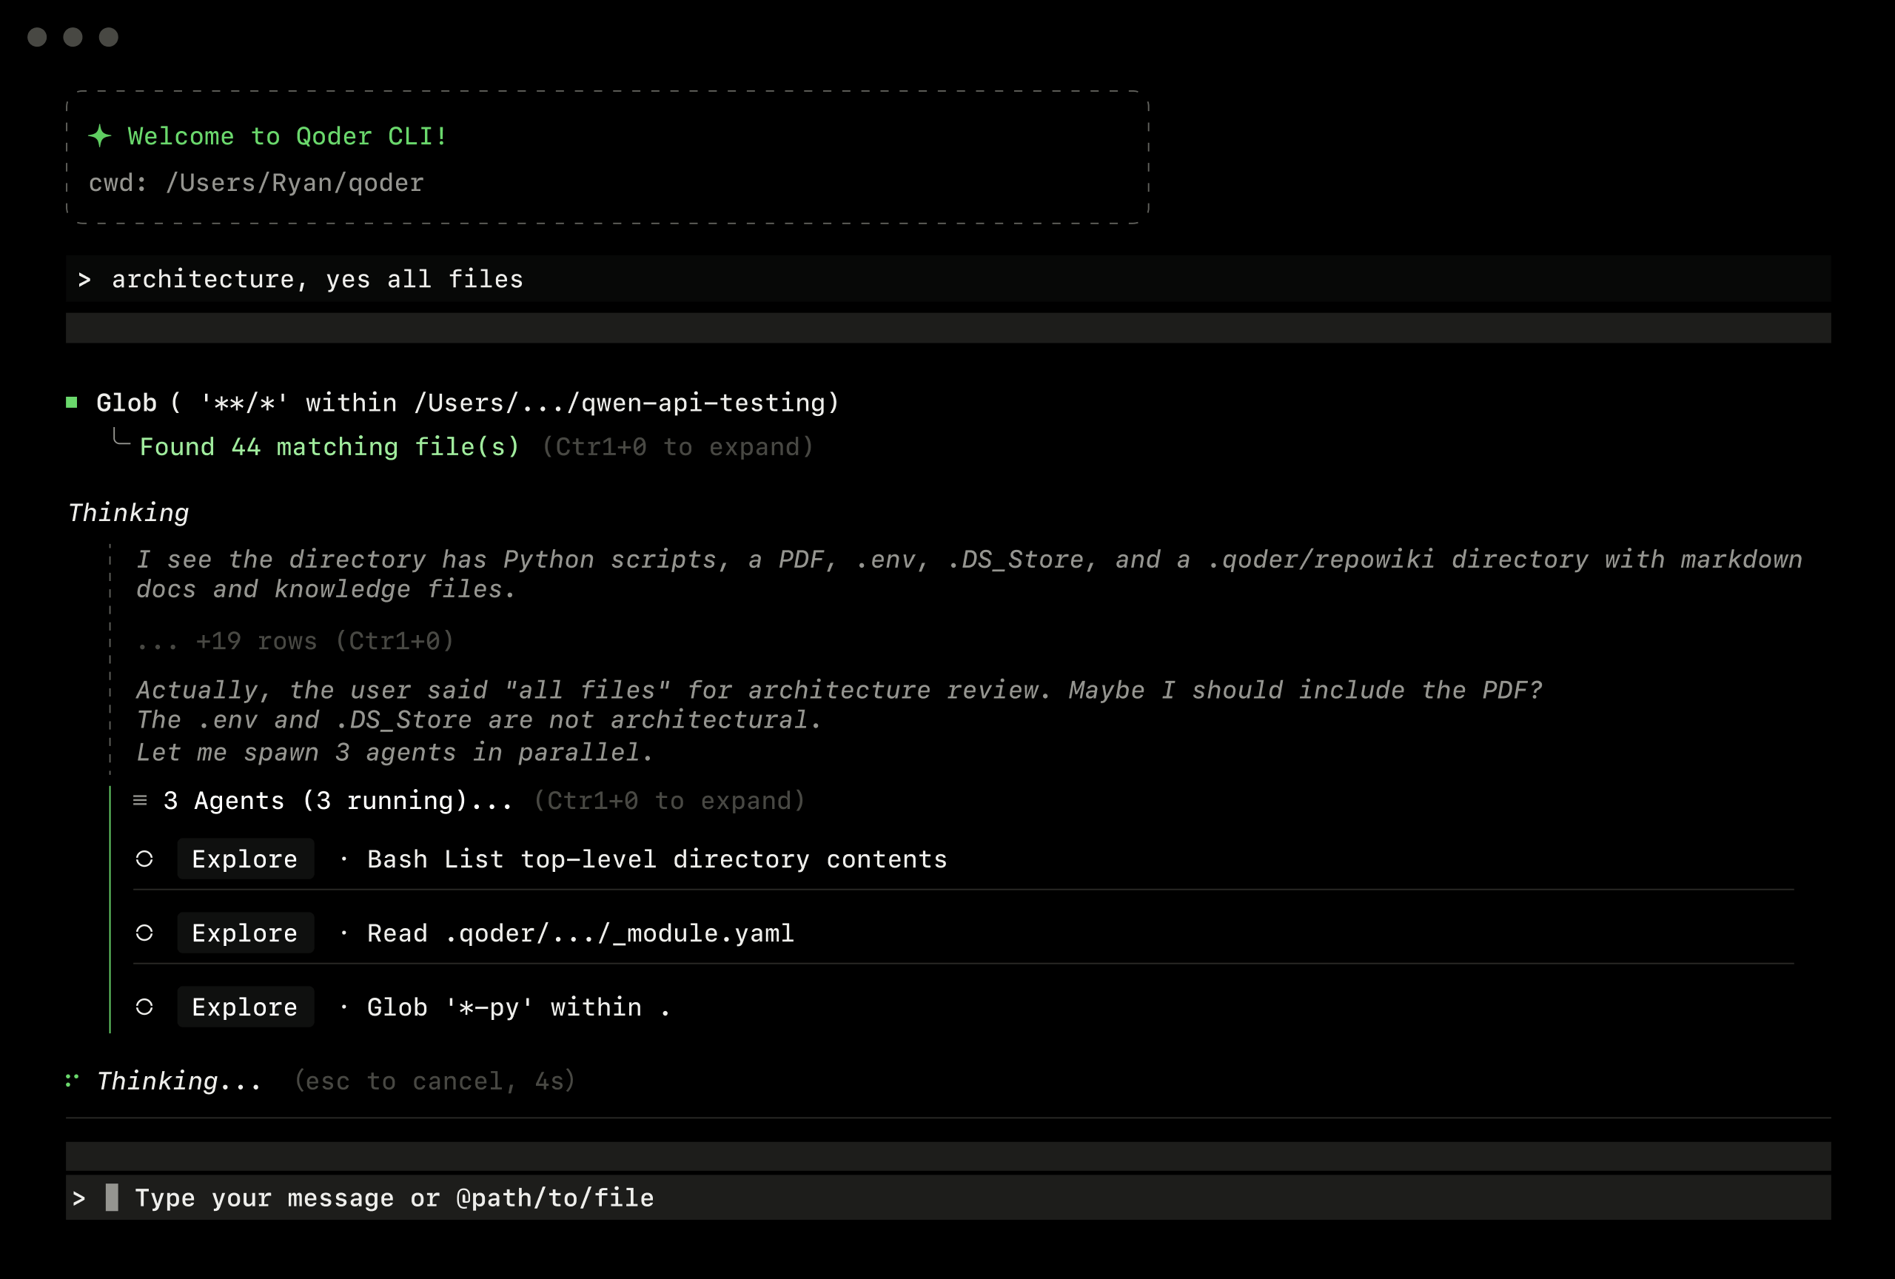Click the first window control dot
The image size is (1895, 1279).
[x=37, y=37]
